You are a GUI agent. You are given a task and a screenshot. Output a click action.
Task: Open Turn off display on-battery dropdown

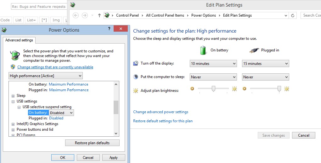coord(213,64)
